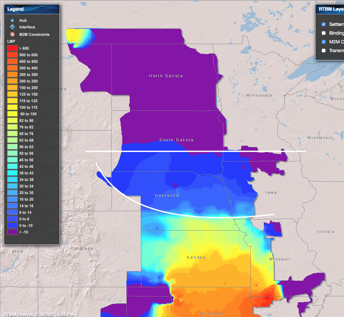Viewport: 344px width, 317px height.
Task: Select the 100 to 115 color swatch
Action: (x=12, y=108)
